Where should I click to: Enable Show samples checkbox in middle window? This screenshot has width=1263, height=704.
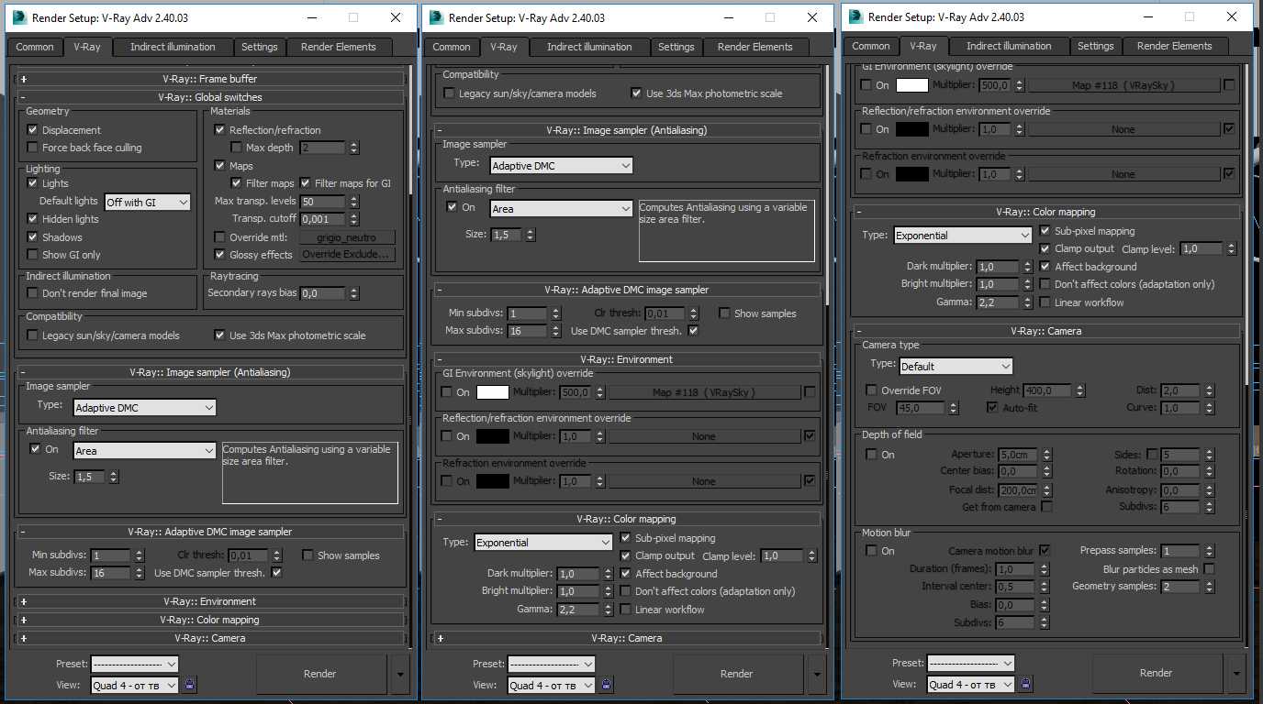click(x=725, y=313)
